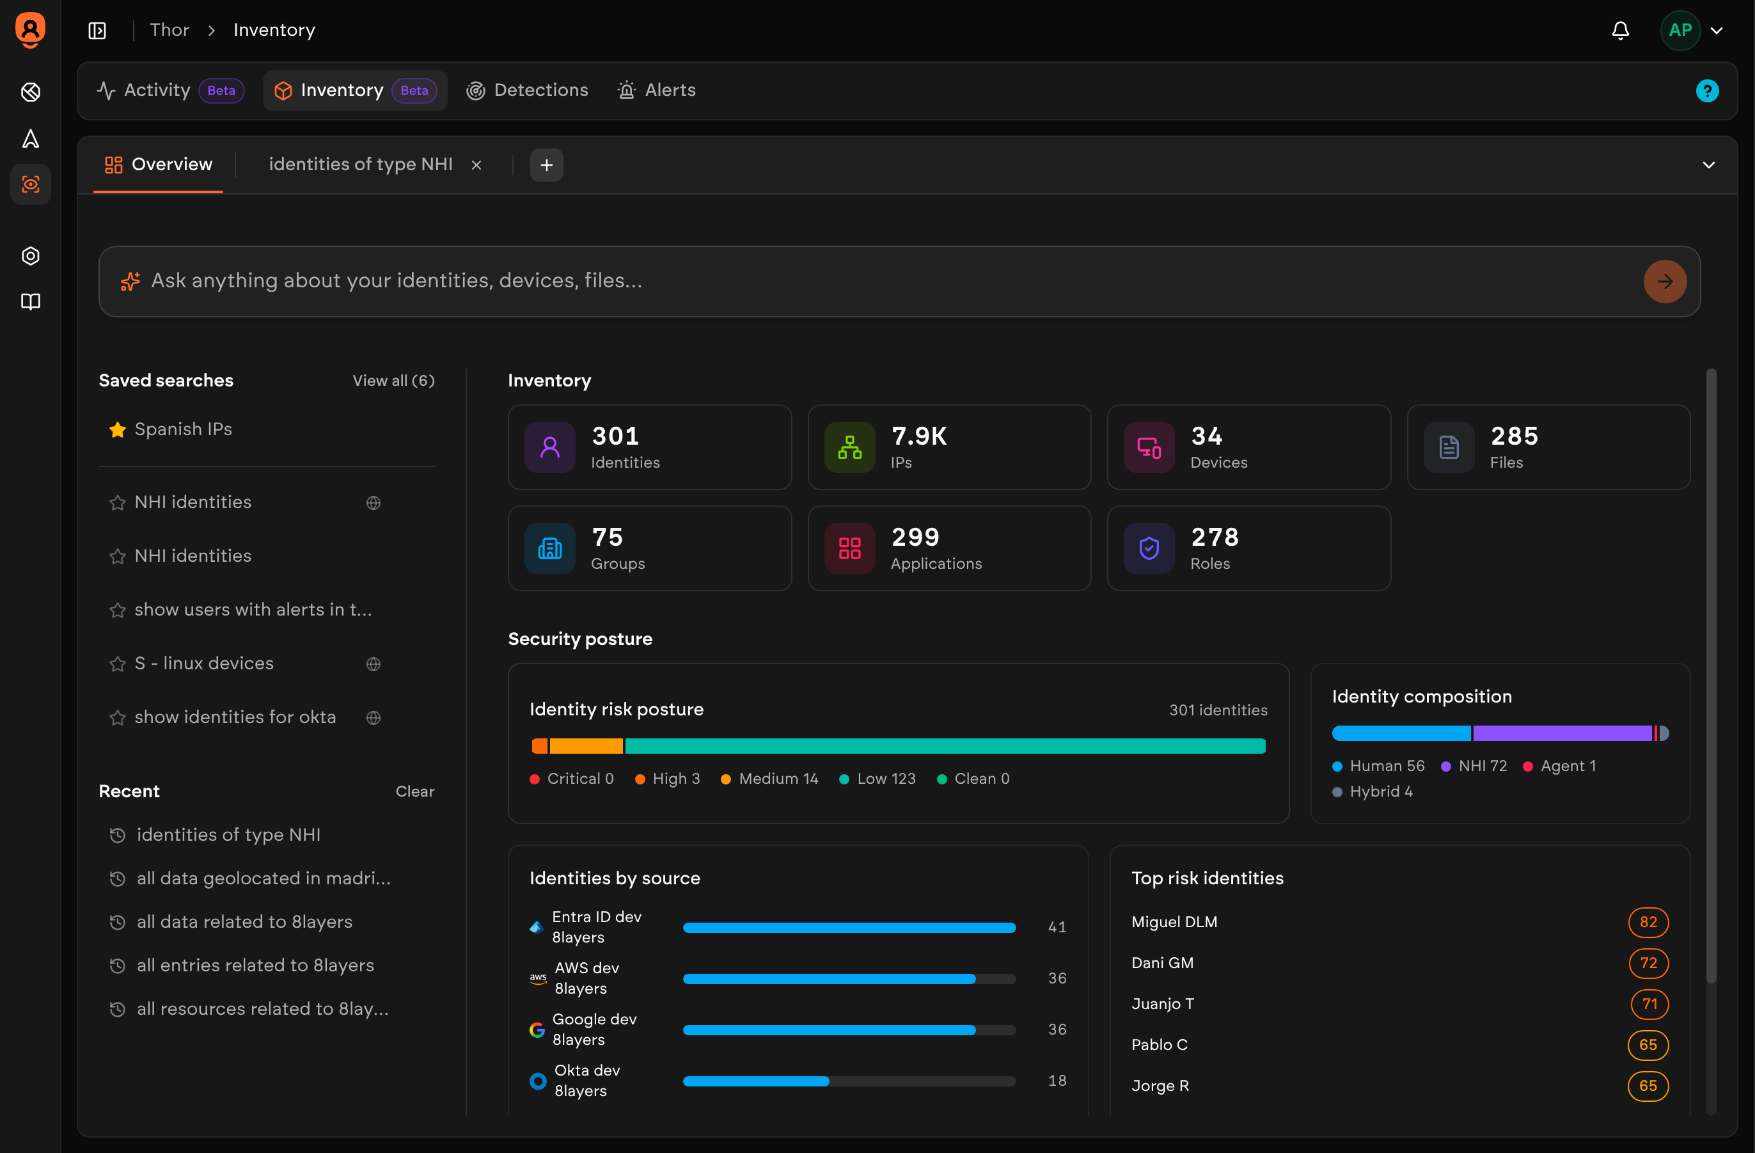Click globe icon beside show identities for okta
This screenshot has width=1755, height=1153.
coord(373,718)
